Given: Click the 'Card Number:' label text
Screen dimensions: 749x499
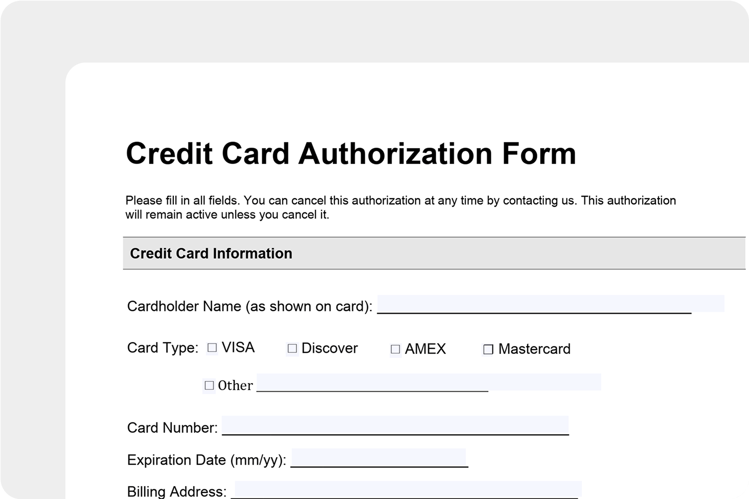Looking at the screenshot, I should click(172, 427).
